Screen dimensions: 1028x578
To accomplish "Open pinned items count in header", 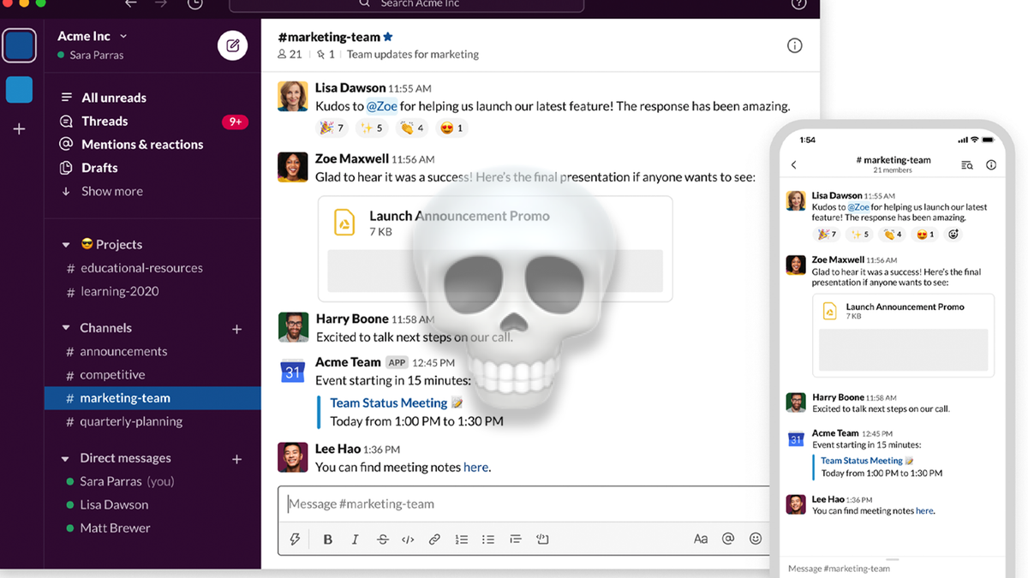I will [326, 54].
